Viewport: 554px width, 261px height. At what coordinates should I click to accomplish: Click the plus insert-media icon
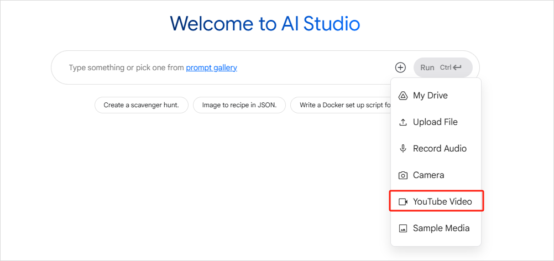pyautogui.click(x=400, y=67)
